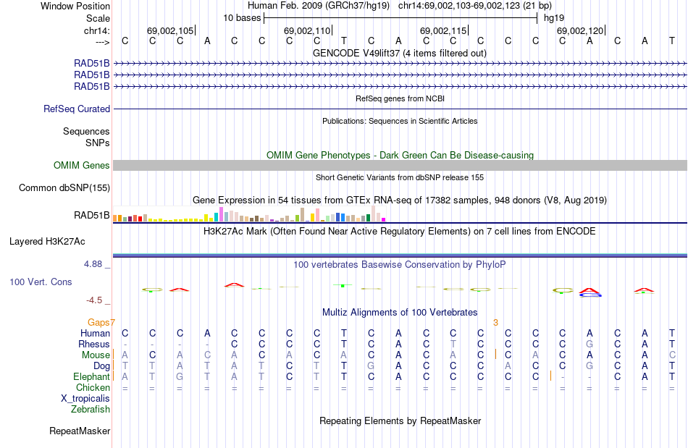Open the RefSeq genes from NCBI track title
The height and width of the screenshot is (448, 688).
[400, 98]
